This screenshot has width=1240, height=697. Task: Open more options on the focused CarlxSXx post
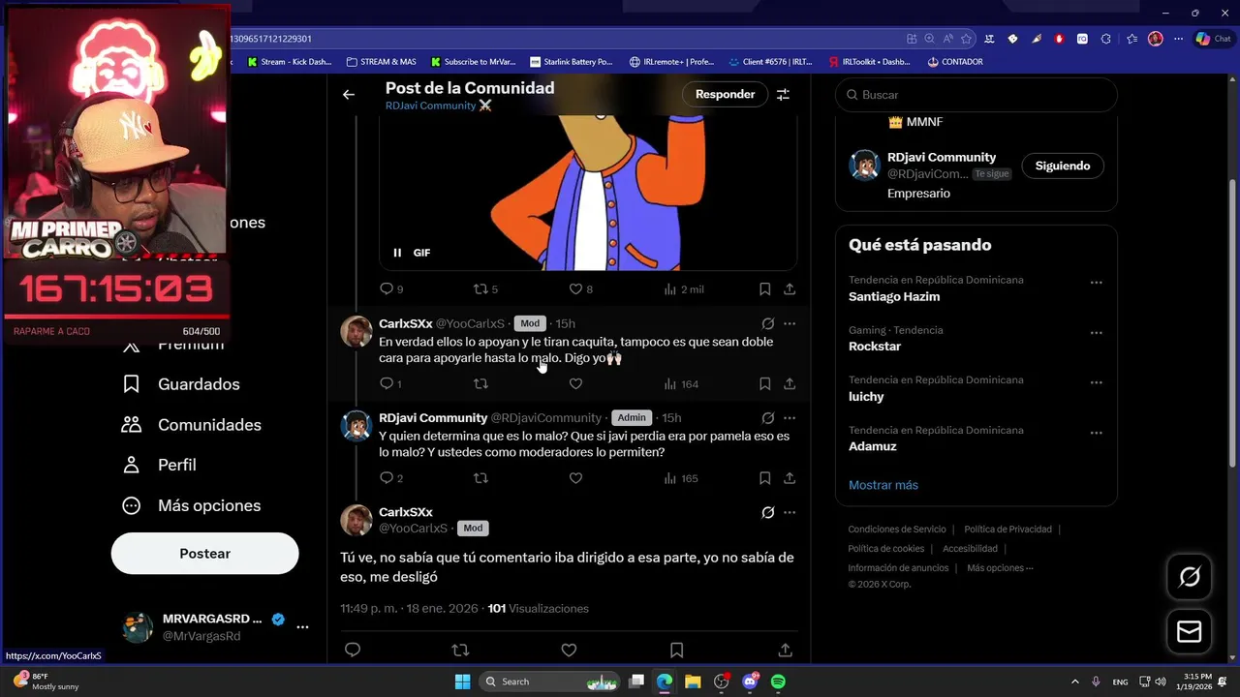(790, 512)
